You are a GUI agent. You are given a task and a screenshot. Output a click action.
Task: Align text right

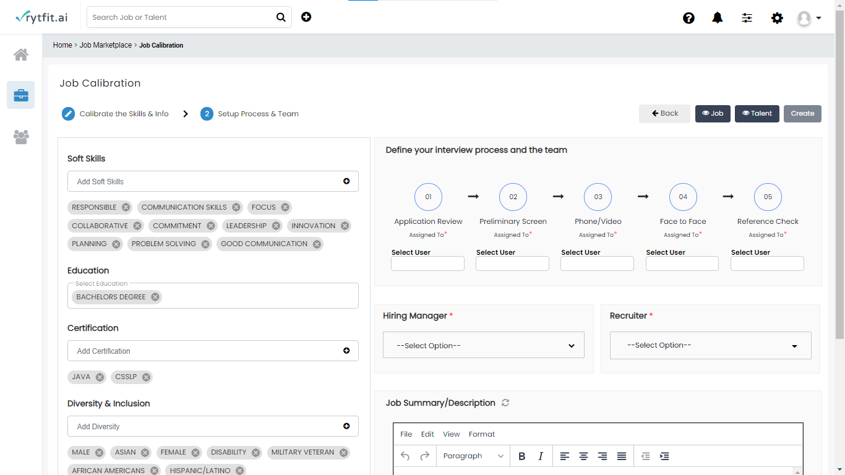click(x=603, y=456)
